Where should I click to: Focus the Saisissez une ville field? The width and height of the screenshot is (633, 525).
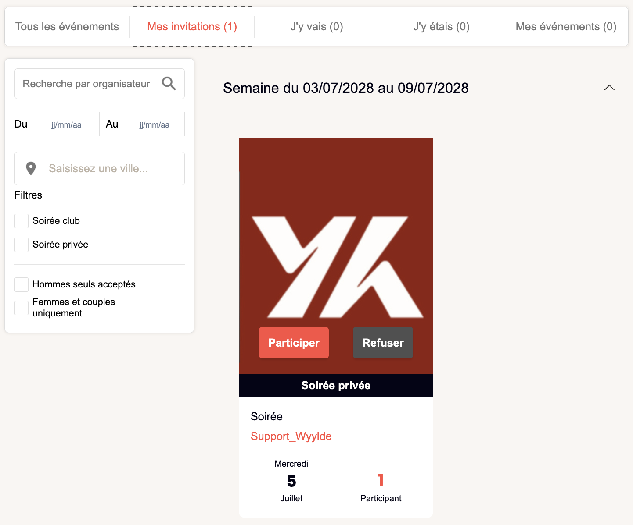click(100, 168)
